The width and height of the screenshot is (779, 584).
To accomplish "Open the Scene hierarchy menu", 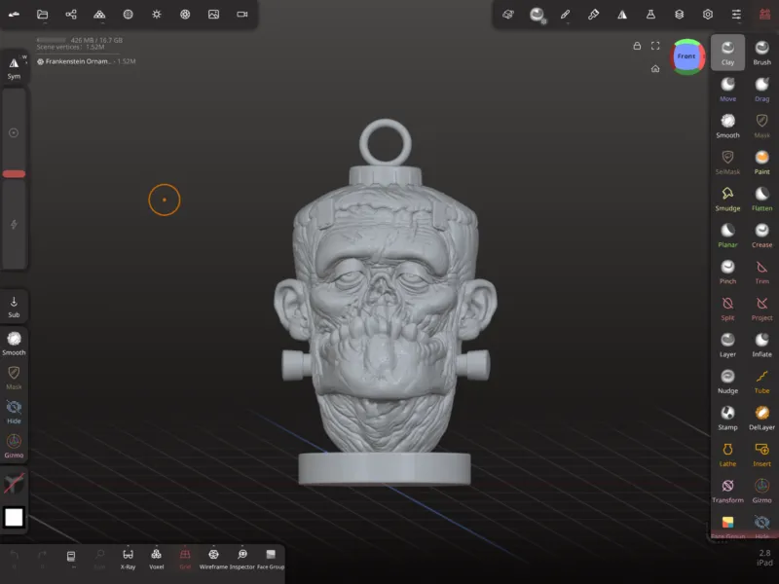I will 71,15.
